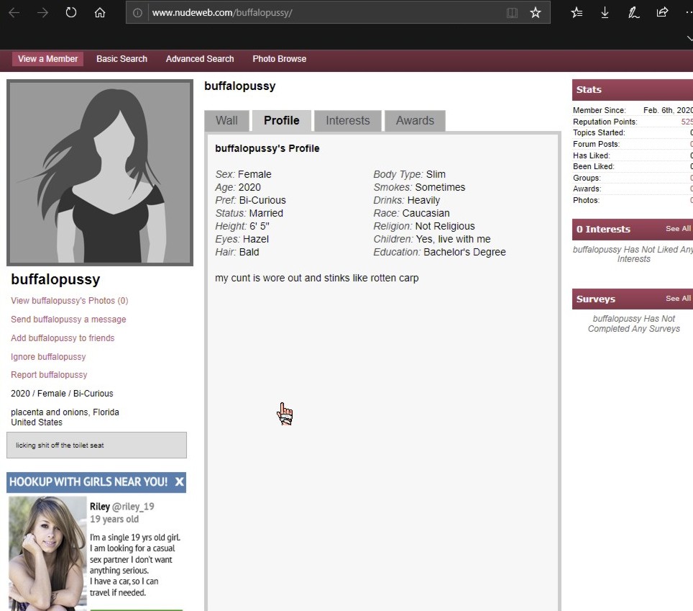This screenshot has width=693, height=611.
Task: Open the Awards tab
Action: pyautogui.click(x=415, y=121)
